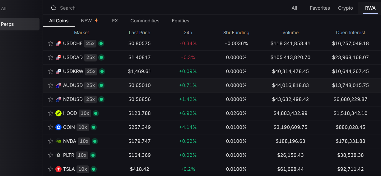Click the green status dot beside AUDUSD
This screenshot has width=381, height=176.
coord(101,85)
